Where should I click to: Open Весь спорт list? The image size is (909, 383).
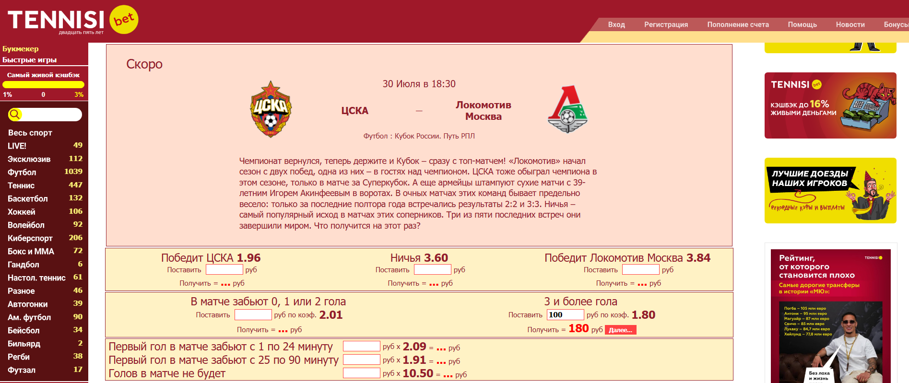pos(30,133)
